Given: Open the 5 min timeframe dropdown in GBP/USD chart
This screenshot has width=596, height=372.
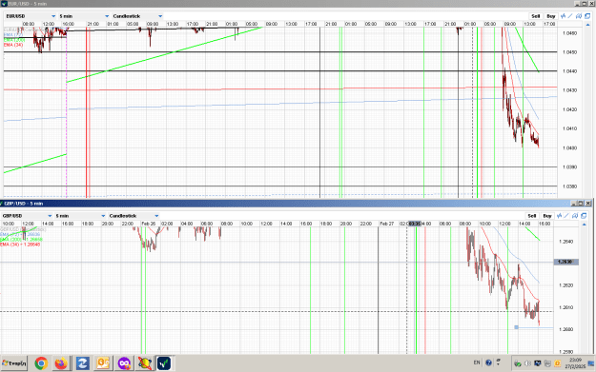Looking at the screenshot, I should coord(80,216).
